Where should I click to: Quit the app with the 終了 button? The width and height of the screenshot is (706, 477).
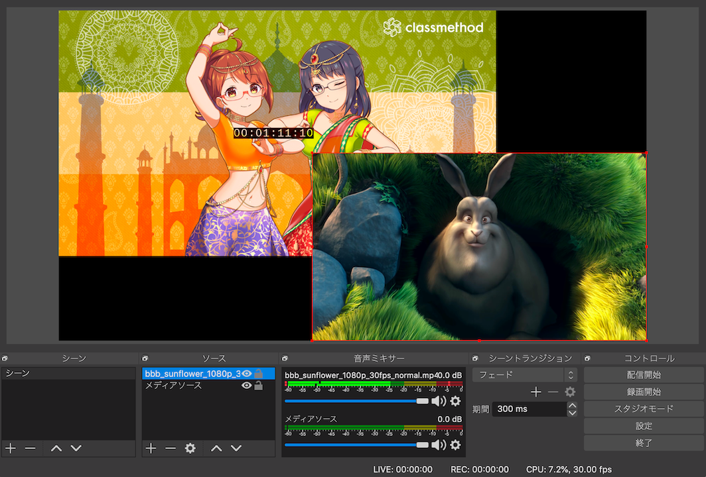[644, 443]
